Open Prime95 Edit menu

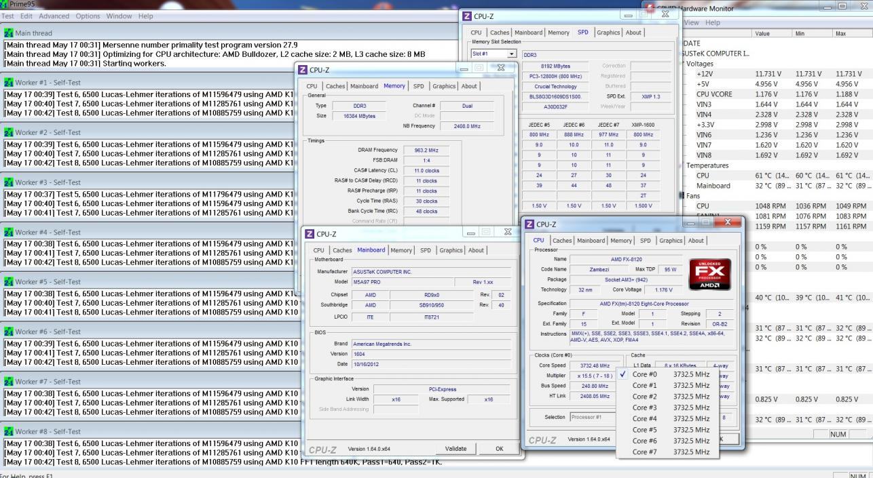click(x=26, y=16)
